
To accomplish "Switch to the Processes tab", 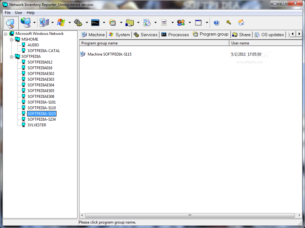I will coord(175,35).
